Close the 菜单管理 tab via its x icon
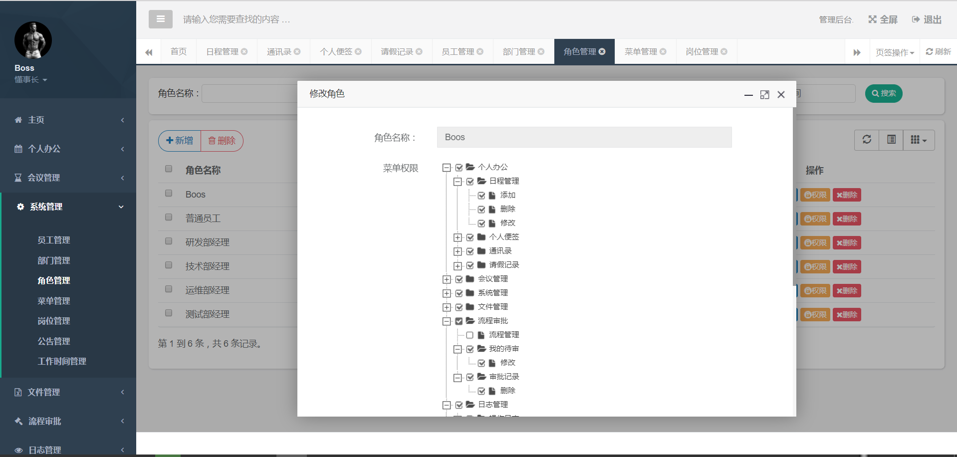Screen dimensions: 957x457 tap(663, 51)
